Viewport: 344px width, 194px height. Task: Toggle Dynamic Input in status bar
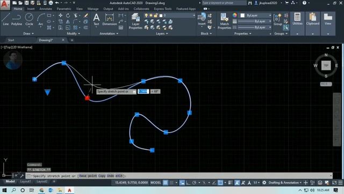point(182,183)
